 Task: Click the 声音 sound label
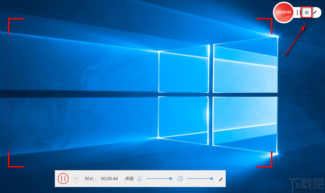point(129,179)
